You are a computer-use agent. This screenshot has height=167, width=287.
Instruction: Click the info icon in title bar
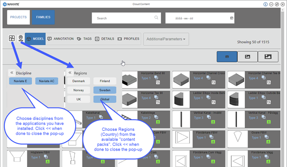pos(265,4)
